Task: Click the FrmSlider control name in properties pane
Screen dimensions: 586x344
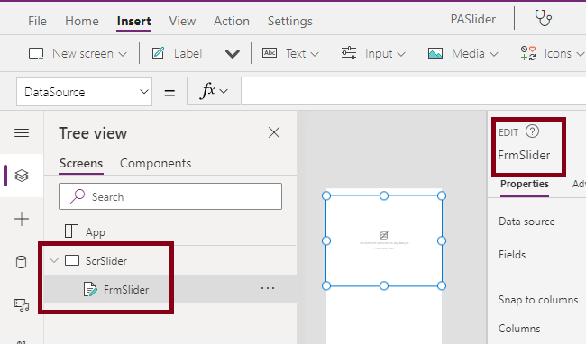Action: click(524, 155)
